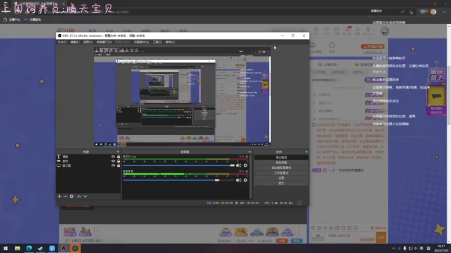Open history clock icon on the webpage header
The width and height of the screenshot is (451, 253).
(x=316, y=31)
